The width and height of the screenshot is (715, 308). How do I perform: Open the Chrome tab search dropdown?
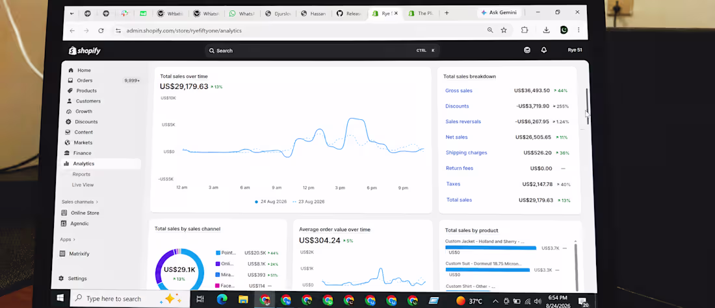click(71, 14)
